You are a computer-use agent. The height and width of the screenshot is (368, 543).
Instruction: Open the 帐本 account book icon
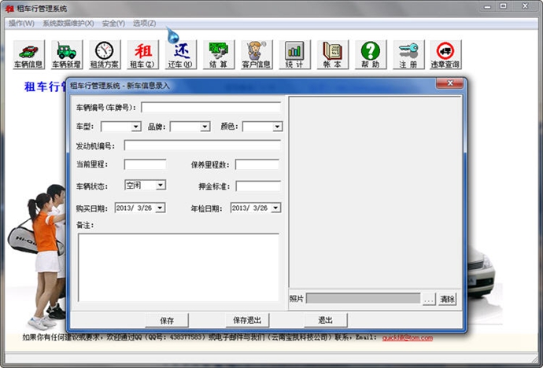click(x=333, y=54)
